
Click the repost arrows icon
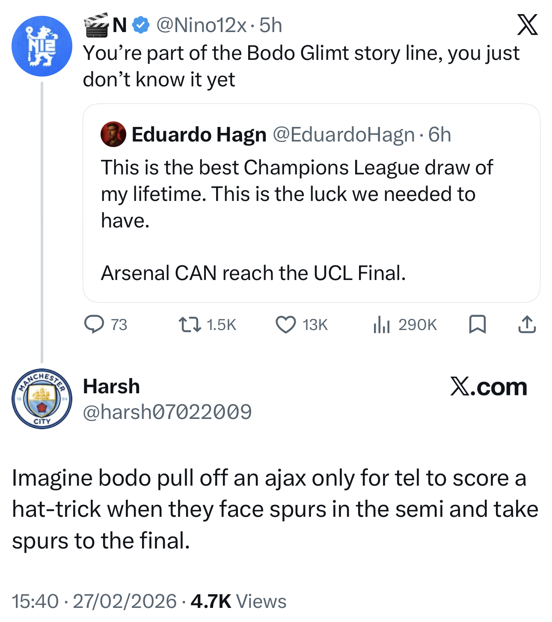pos(190,324)
